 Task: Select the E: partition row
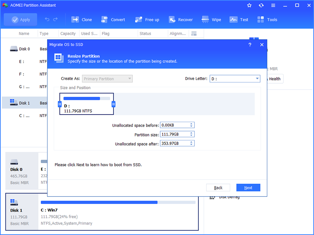point(24,61)
